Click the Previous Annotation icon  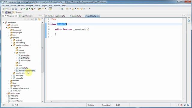[x=73, y=9]
